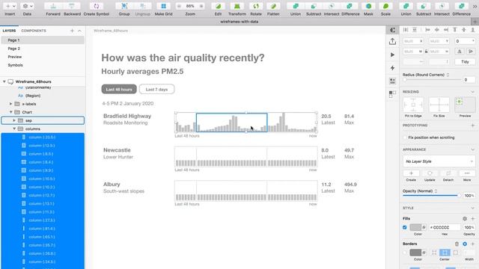This screenshot has width=479, height=269.
Task: Expand the x-labels group
Action: 11,104
